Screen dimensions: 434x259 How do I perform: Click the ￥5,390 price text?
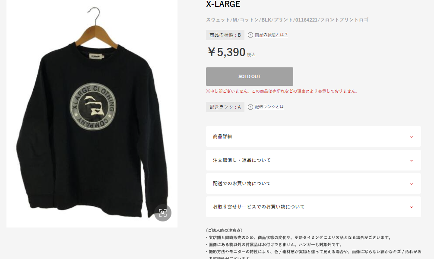point(226,52)
